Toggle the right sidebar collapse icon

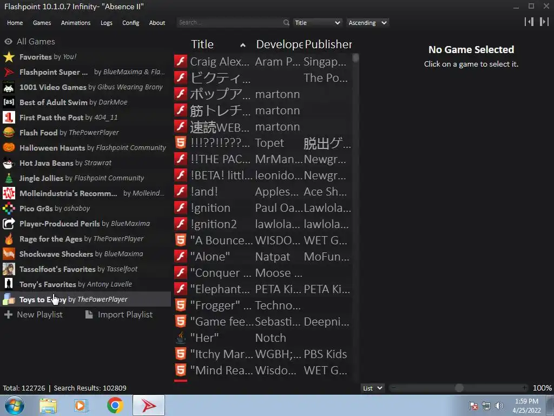click(x=544, y=22)
